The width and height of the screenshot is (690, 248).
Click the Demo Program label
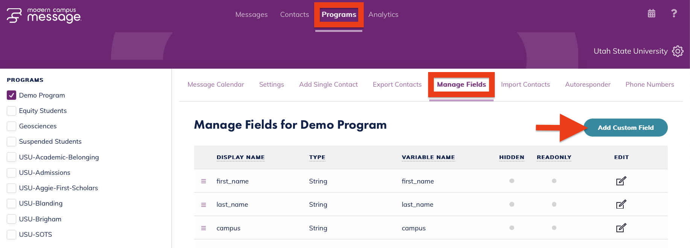point(42,95)
